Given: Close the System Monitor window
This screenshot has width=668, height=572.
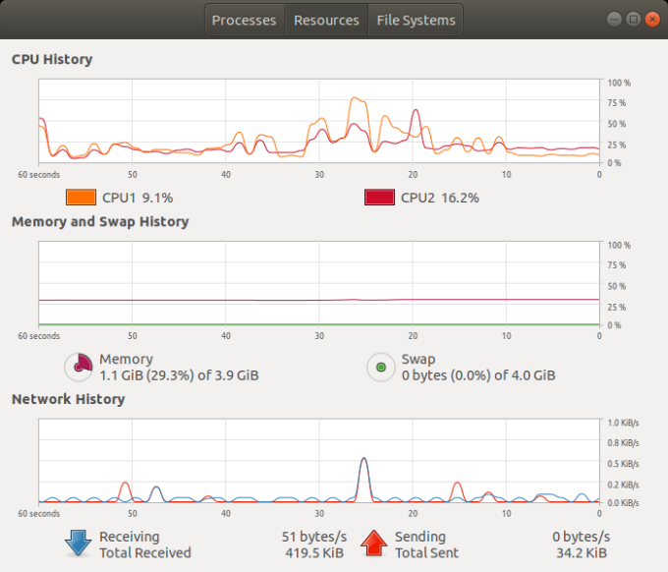Looking at the screenshot, I should pos(650,19).
